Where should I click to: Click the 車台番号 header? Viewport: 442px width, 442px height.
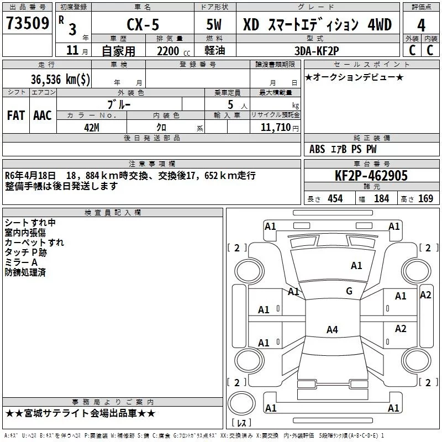[371, 164]
